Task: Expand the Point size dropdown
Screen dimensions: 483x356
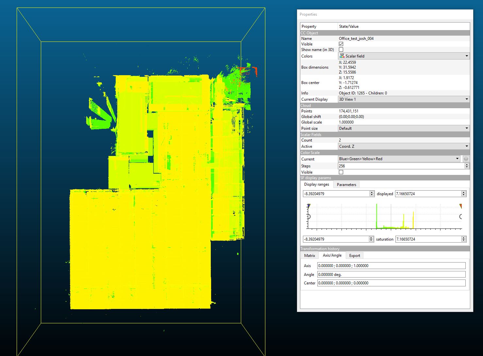Action: click(x=403, y=128)
